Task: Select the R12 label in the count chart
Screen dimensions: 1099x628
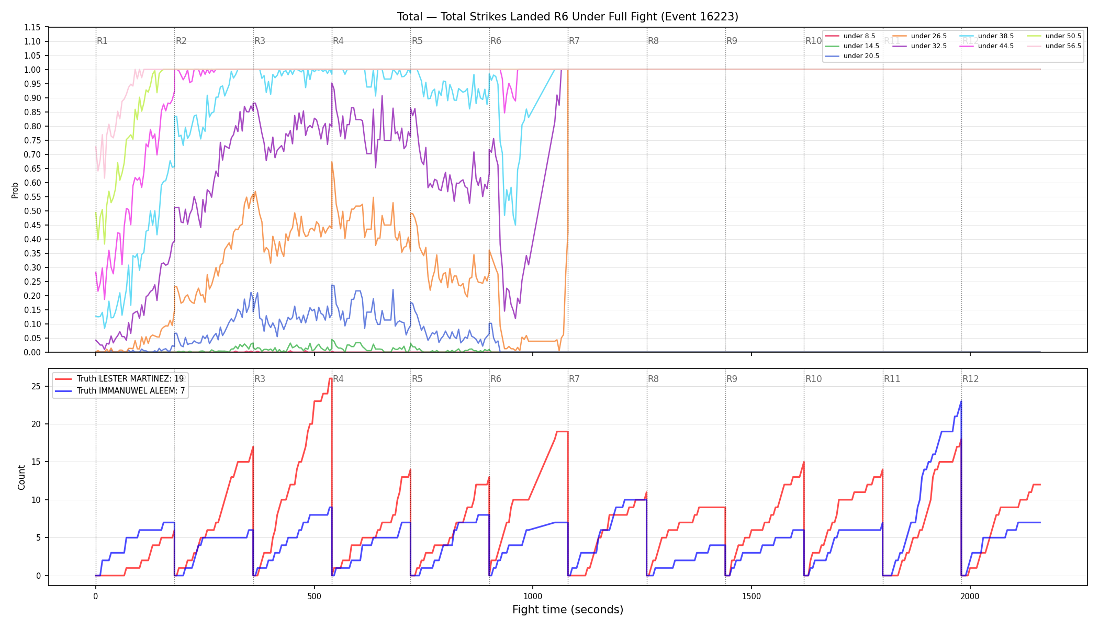Action: click(971, 379)
